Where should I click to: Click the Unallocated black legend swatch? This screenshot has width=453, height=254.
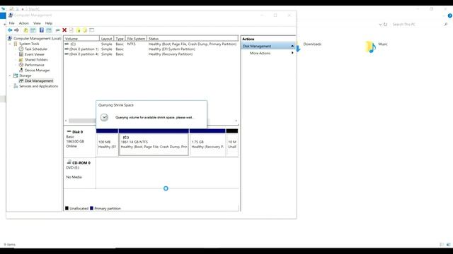click(x=67, y=208)
